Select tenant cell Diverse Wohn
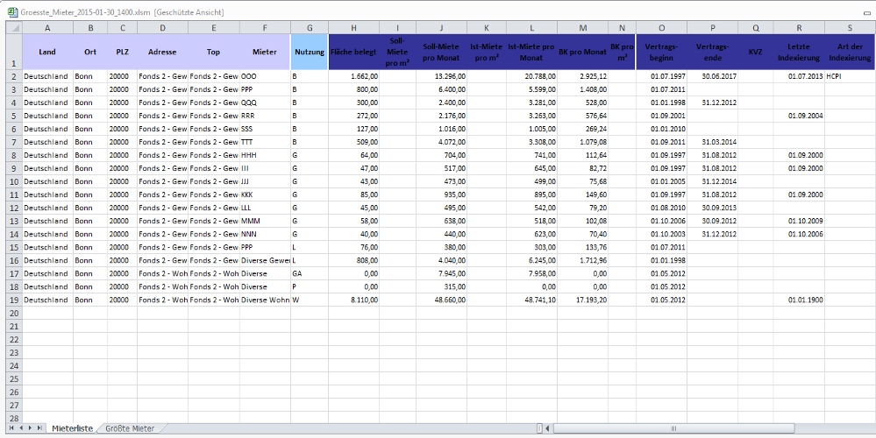 pos(265,300)
